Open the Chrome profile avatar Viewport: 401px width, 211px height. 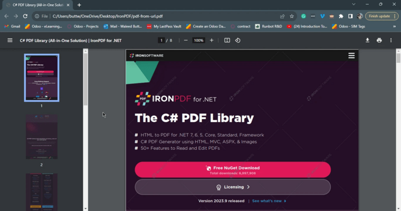pos(359,16)
